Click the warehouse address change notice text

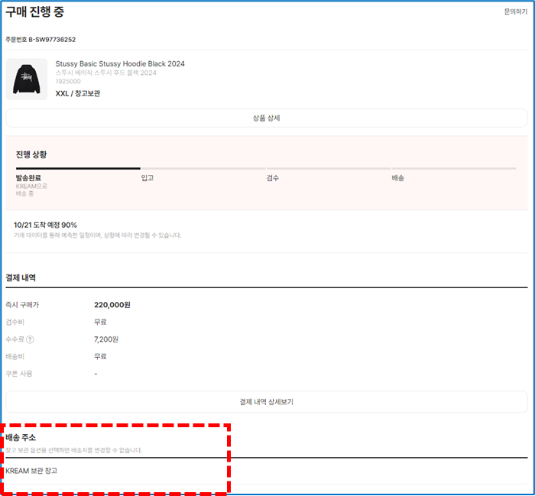click(74, 450)
